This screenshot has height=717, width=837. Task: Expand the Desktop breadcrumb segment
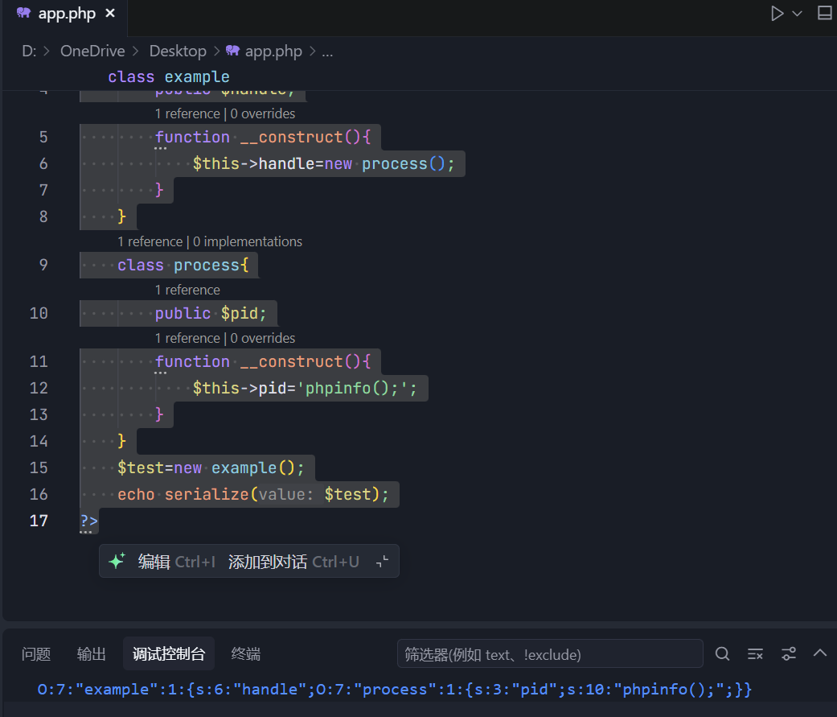click(178, 52)
